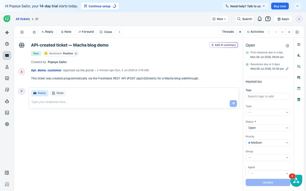Click Reply in the ticket toolbar
The image size is (306, 191).
pyautogui.click(x=48, y=32)
